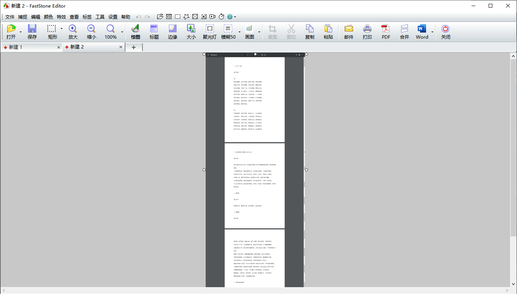
Task: Capture full screen using menu row icon
Action: 195,17
